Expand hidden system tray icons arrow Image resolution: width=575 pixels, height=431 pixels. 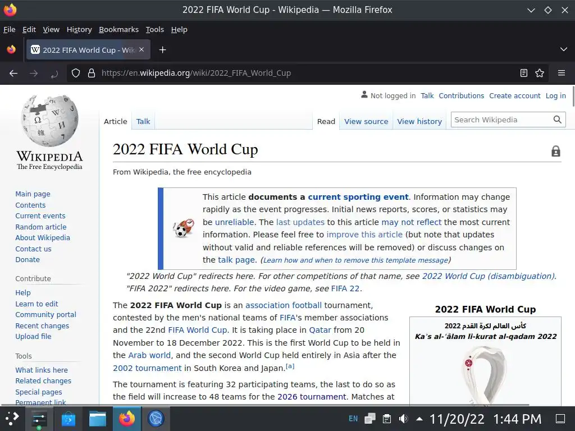click(419, 419)
